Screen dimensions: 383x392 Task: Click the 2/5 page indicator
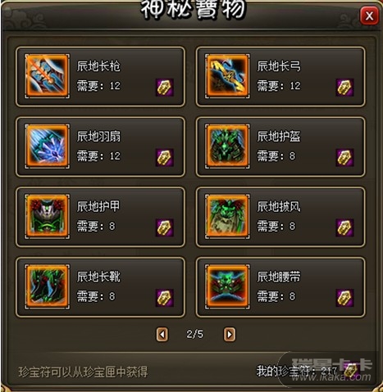coord(194,334)
